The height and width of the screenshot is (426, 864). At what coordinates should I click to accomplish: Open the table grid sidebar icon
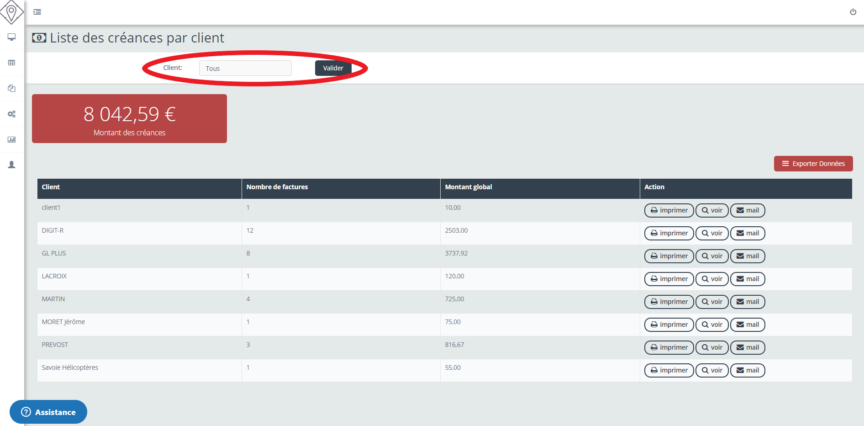pyautogui.click(x=12, y=63)
